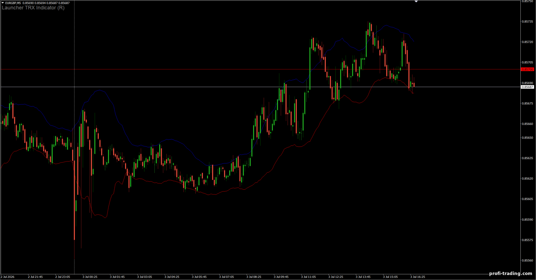Click the 0.85650 price scale label
The height and width of the screenshot is (280, 536).
click(527, 138)
